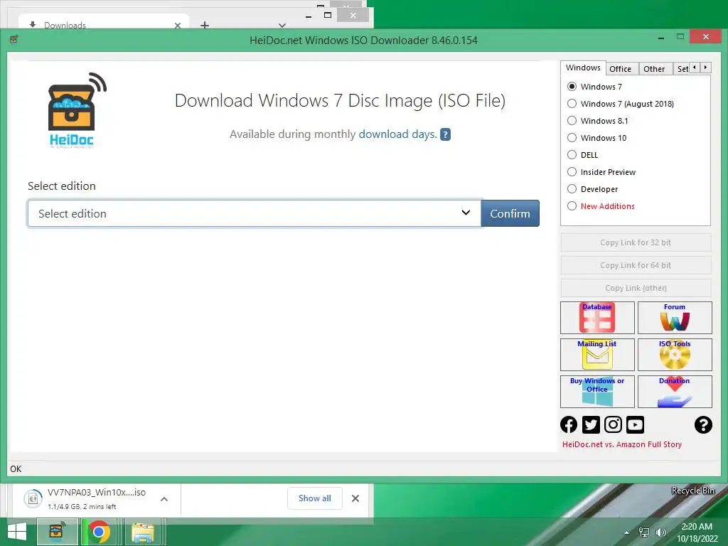Viewport: 728px width, 546px height.
Task: Expand the ISO download item menu arrow
Action: (x=164, y=499)
